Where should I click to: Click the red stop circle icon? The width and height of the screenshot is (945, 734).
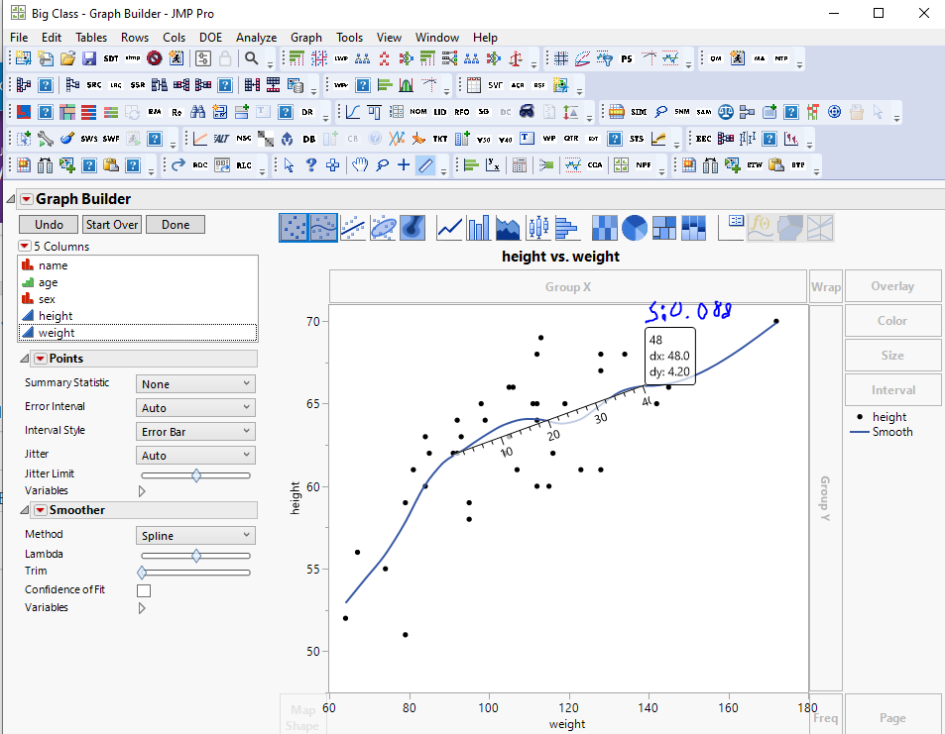[155, 58]
